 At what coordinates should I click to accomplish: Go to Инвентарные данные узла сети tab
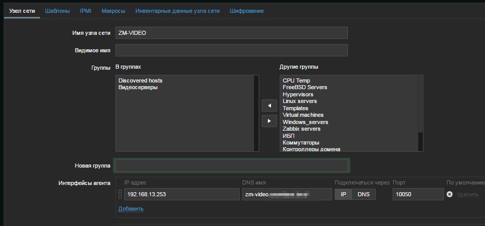pyautogui.click(x=177, y=11)
